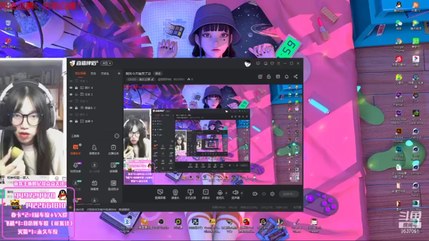Viewport: 429px width, 241px height.
Task: Open the QQ desktop icon at top right
Action: click(398, 6)
